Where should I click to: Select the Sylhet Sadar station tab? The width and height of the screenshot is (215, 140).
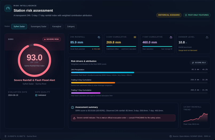(19, 26)
